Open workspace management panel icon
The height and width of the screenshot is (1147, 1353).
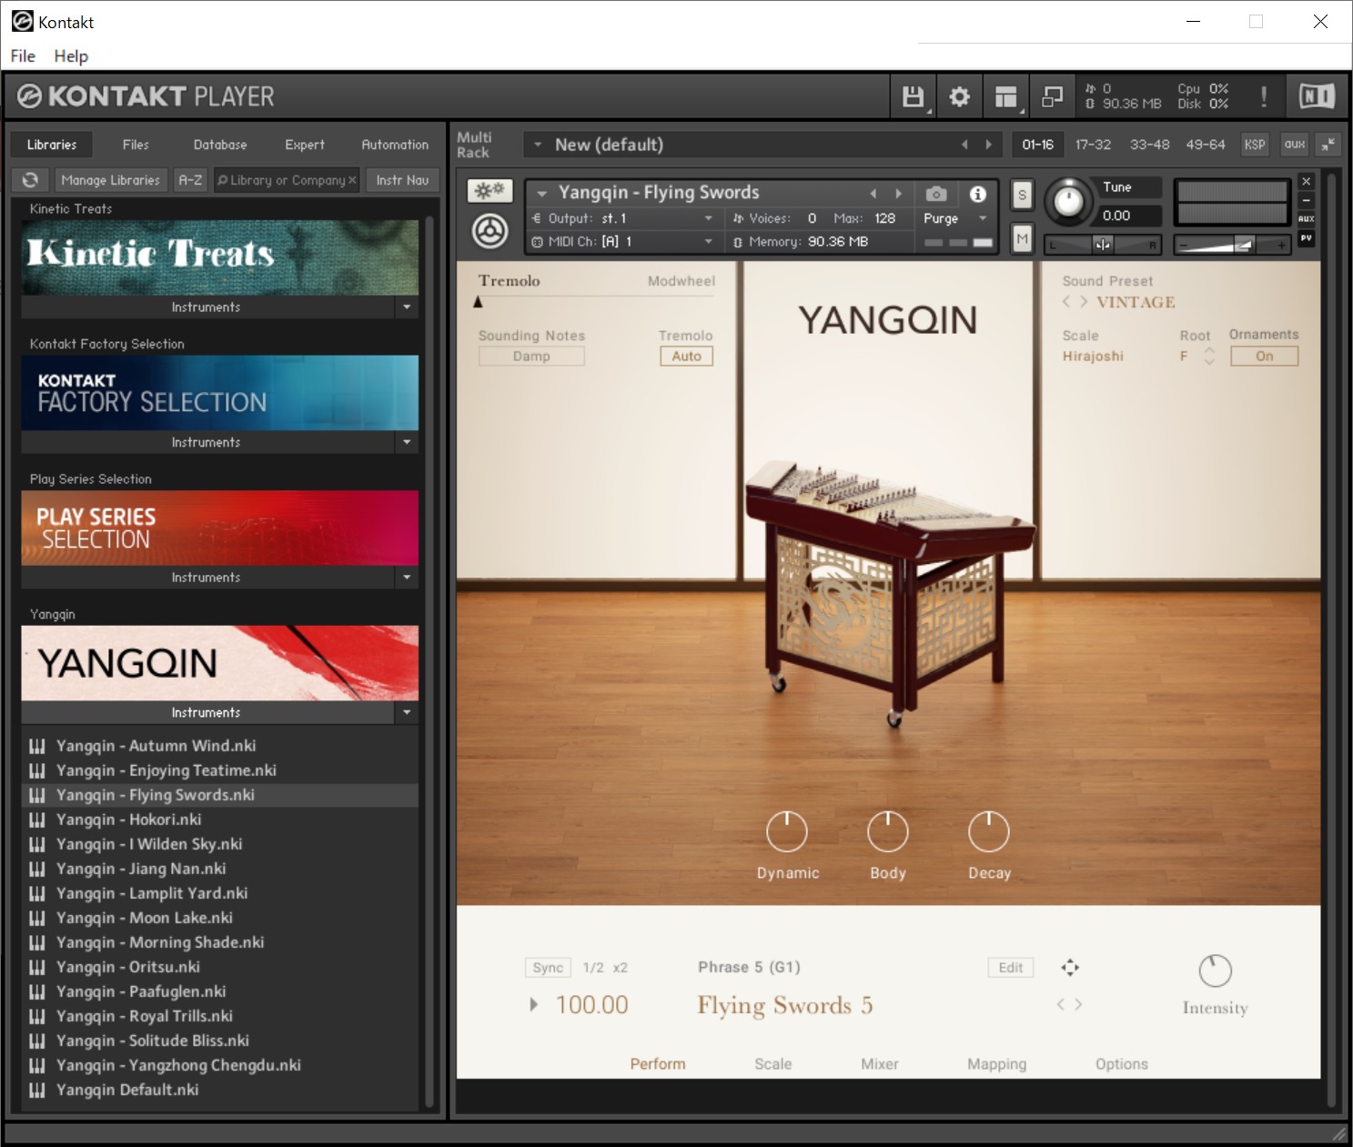point(1005,96)
